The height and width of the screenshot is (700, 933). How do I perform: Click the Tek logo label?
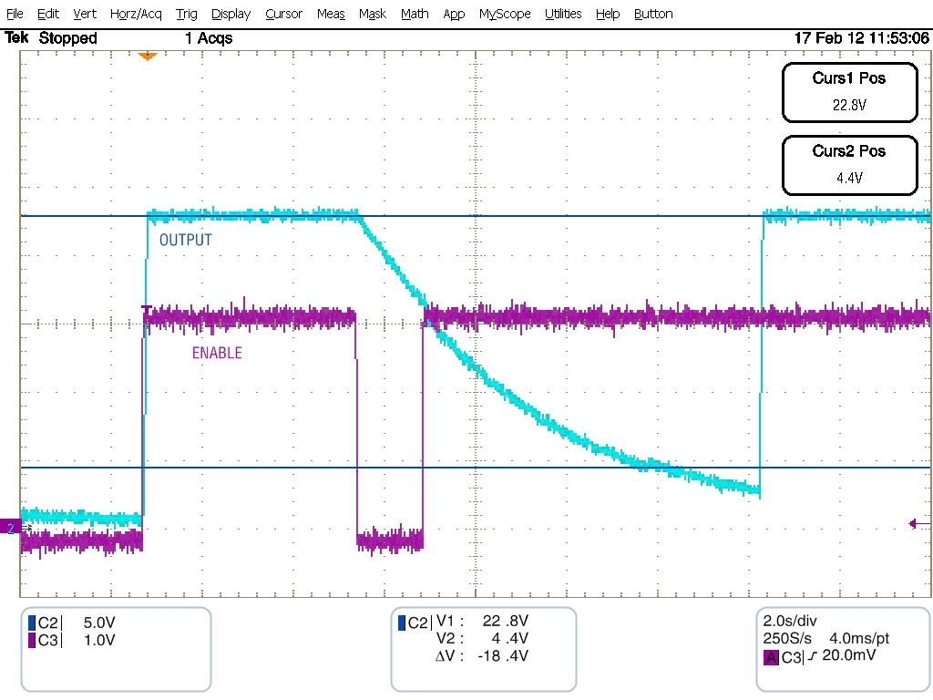pos(16,38)
